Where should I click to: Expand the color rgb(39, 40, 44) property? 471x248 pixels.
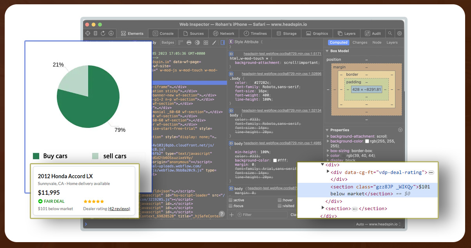(x=328, y=155)
